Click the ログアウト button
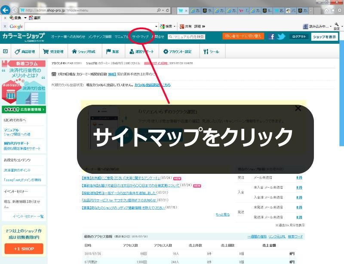344x264 pixels. coord(299,37)
